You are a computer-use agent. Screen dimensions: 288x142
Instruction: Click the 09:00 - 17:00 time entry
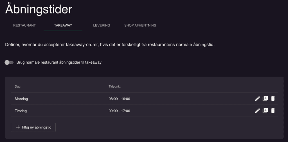pos(119,111)
